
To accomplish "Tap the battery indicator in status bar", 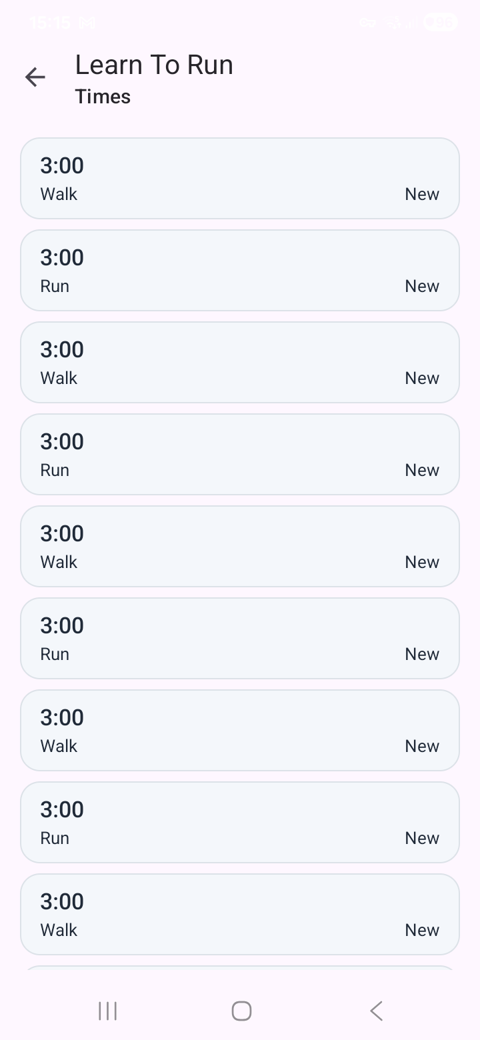I will (440, 23).
